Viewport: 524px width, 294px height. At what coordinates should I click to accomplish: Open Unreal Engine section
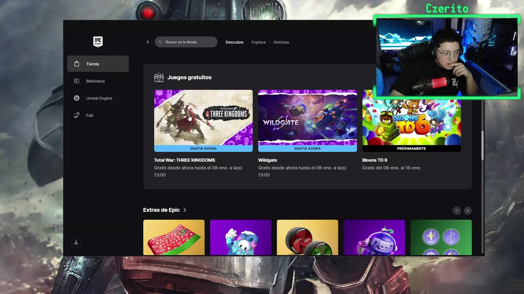[x=98, y=98]
